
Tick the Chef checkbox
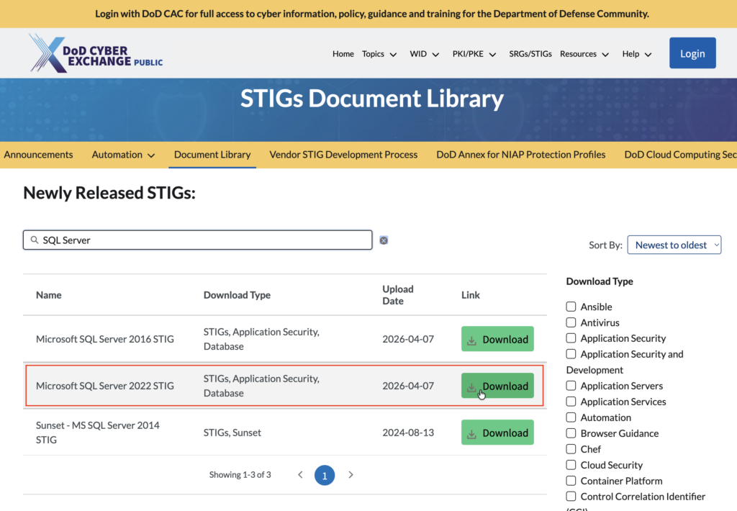click(571, 449)
